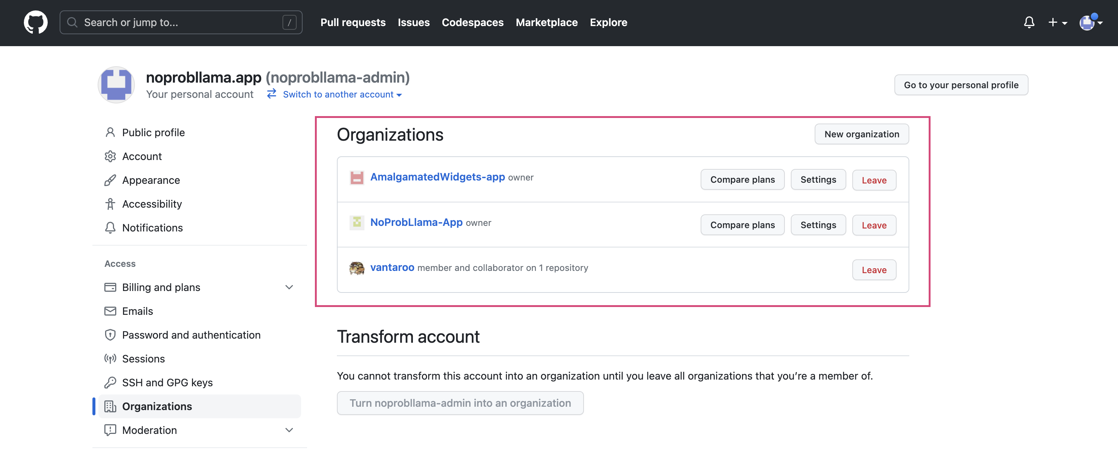1118x454 pixels.
Task: Open the AmalgamatedWidgets-app link
Action: (x=437, y=177)
